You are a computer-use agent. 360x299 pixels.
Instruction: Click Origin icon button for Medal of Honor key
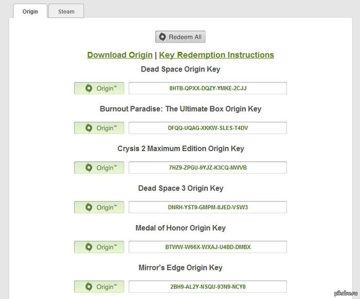99,247
